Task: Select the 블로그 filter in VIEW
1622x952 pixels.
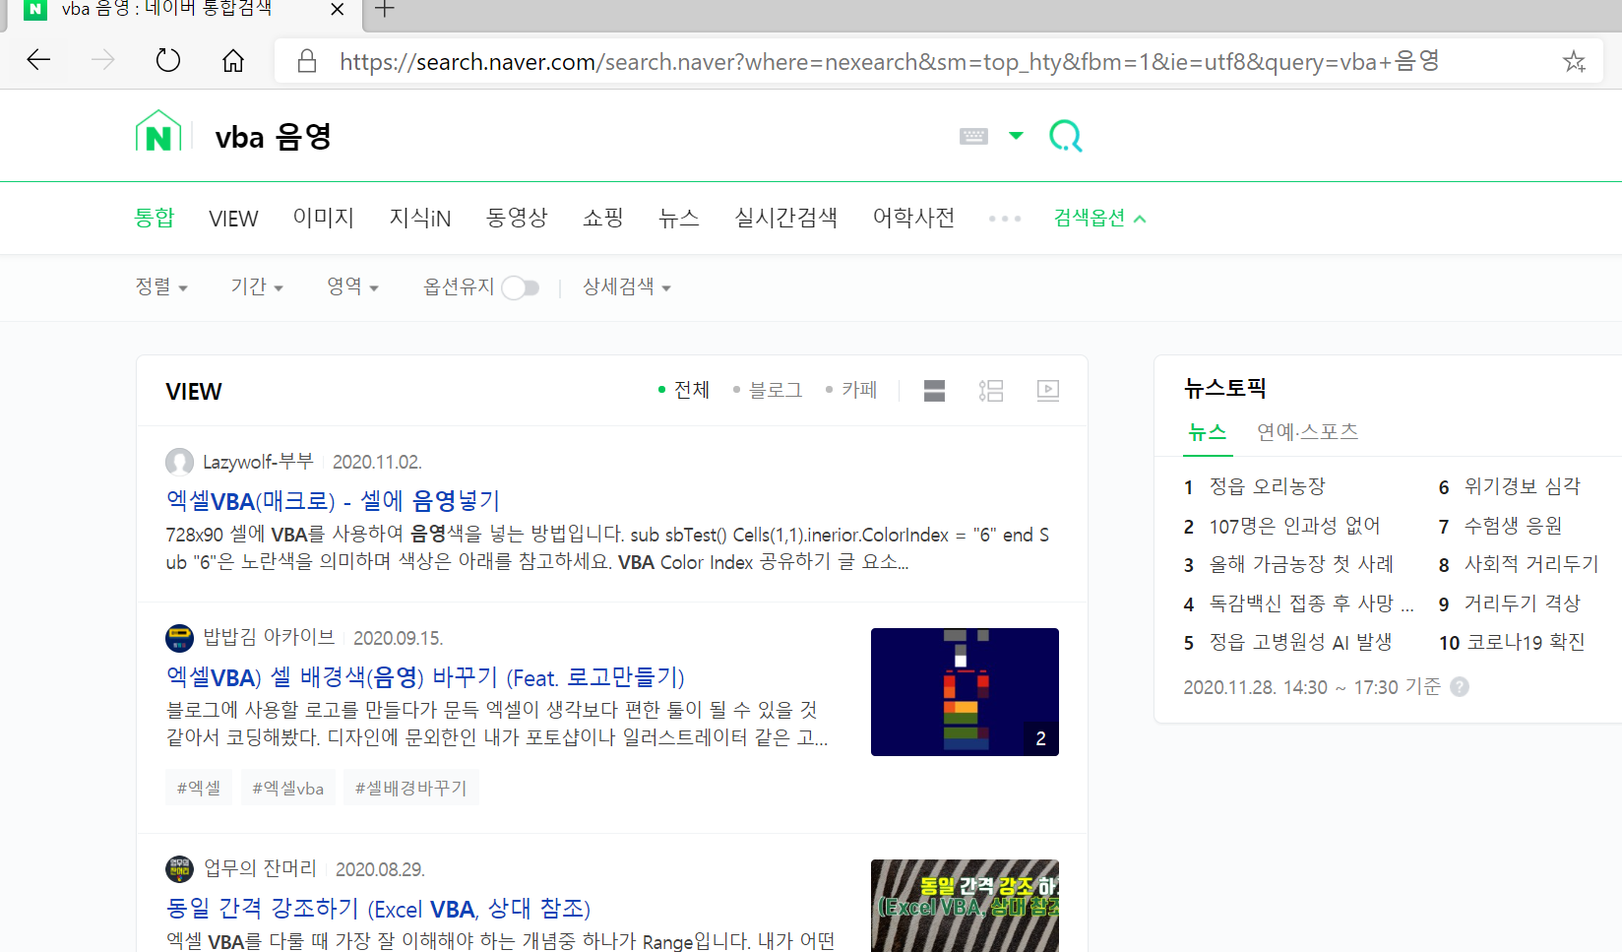Action: click(768, 390)
